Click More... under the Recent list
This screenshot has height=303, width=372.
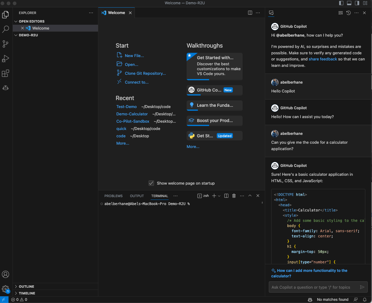tap(123, 143)
